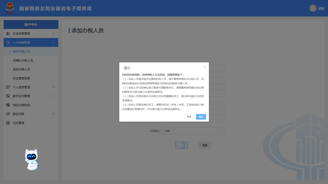Click the 返回 link in header
The height and width of the screenshot is (184, 328).
[x=321, y=8]
